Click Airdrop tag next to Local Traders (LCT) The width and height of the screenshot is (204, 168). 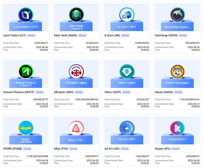pos(31,35)
